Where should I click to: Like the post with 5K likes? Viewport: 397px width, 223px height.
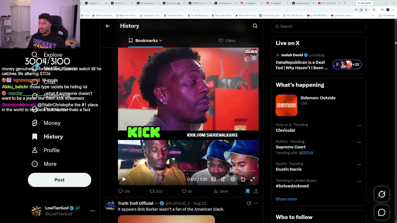pyautogui.click(x=187, y=191)
